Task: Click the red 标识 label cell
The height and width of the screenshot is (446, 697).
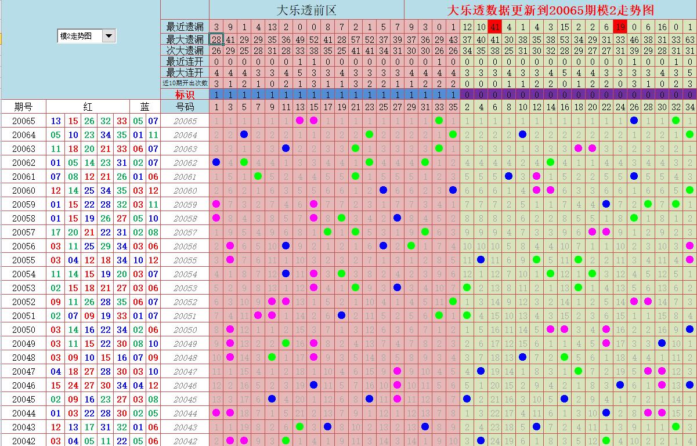Action: [x=185, y=95]
